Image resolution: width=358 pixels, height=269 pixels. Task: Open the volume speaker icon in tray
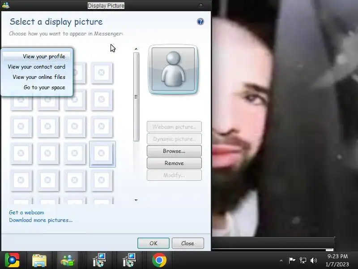click(x=314, y=260)
